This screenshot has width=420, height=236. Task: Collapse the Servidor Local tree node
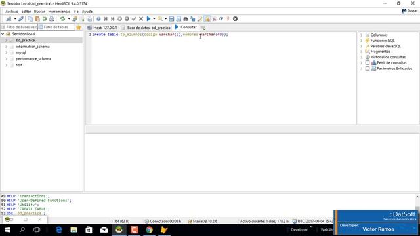(3, 34)
